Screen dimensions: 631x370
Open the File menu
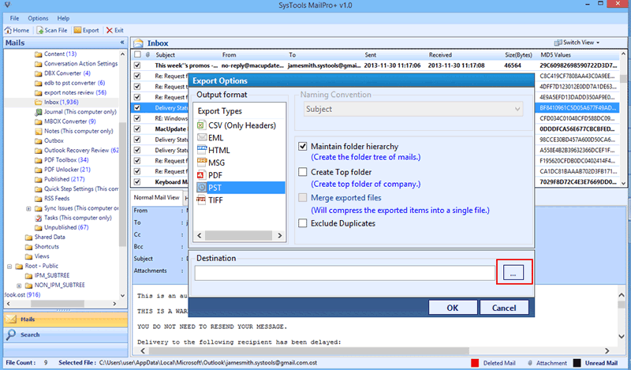(14, 18)
